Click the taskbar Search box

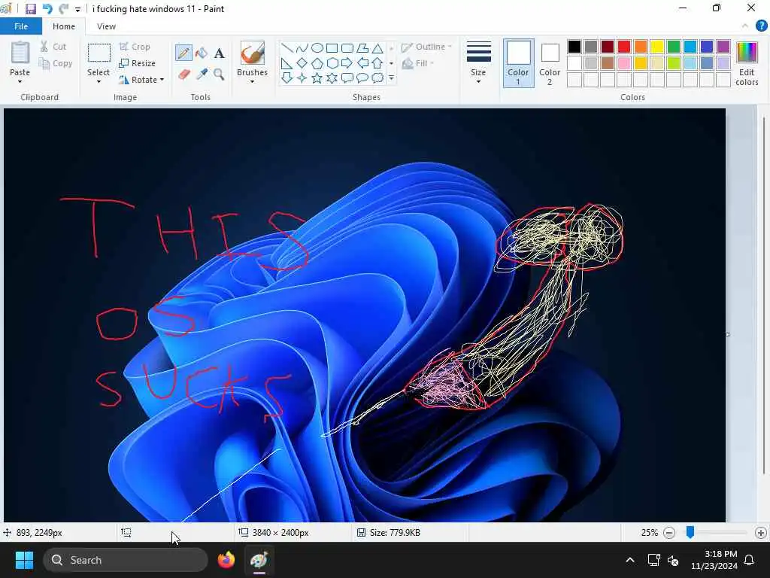pos(126,560)
